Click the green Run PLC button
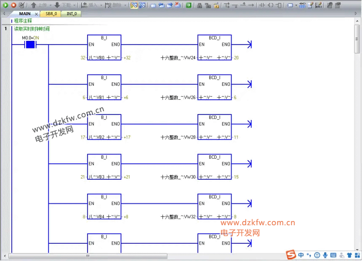 pyautogui.click(x=5, y=5)
